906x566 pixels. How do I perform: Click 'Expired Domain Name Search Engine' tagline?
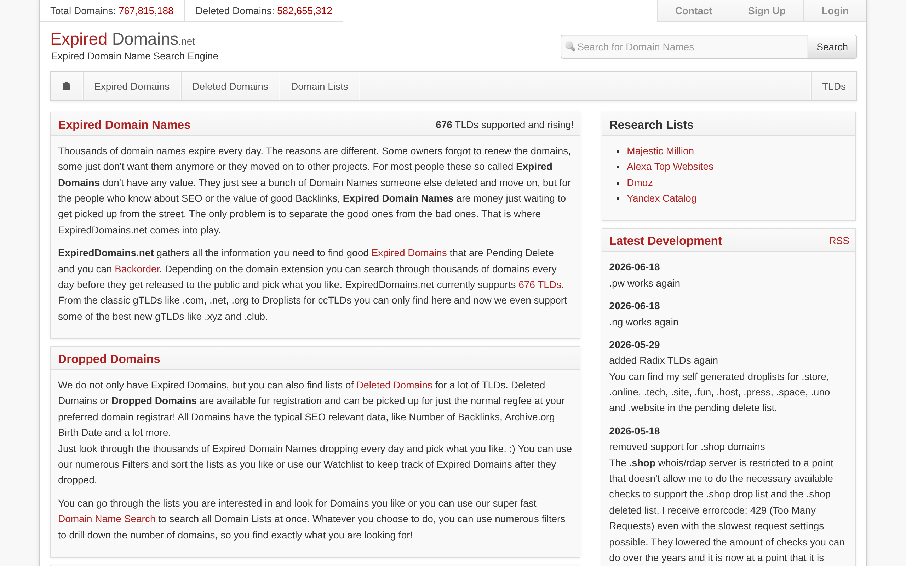(134, 56)
